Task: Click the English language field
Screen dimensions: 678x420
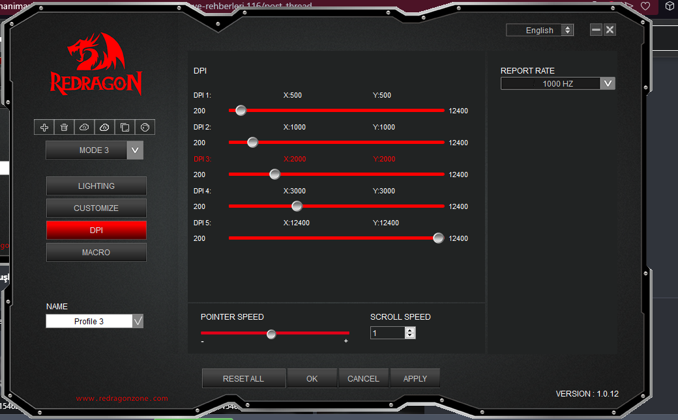Action: coord(534,30)
